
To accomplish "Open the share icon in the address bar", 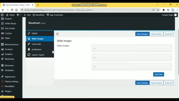I will (153, 10).
